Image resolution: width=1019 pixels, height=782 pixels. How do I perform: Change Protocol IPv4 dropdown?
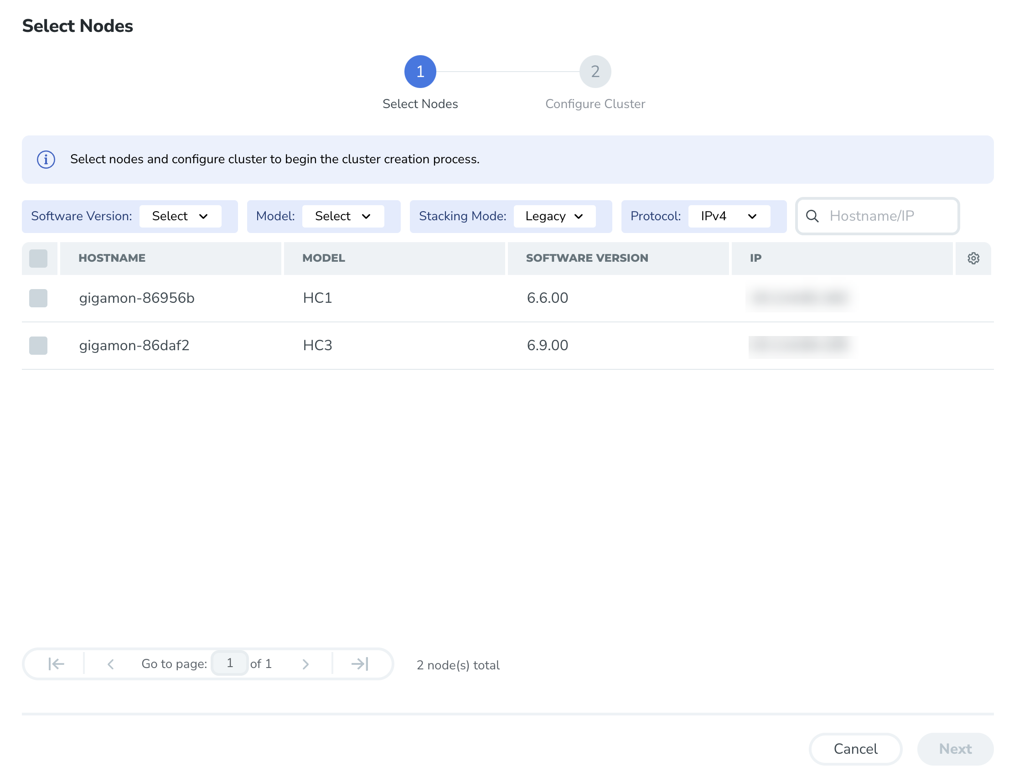click(729, 217)
